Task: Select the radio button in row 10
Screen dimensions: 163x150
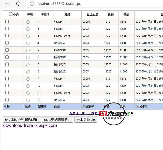Action: pyautogui.click(x=28, y=86)
